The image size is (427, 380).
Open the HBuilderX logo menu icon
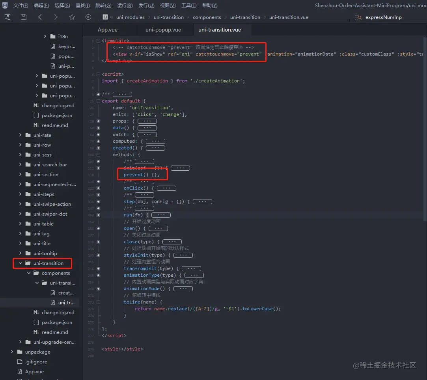(x=5, y=5)
